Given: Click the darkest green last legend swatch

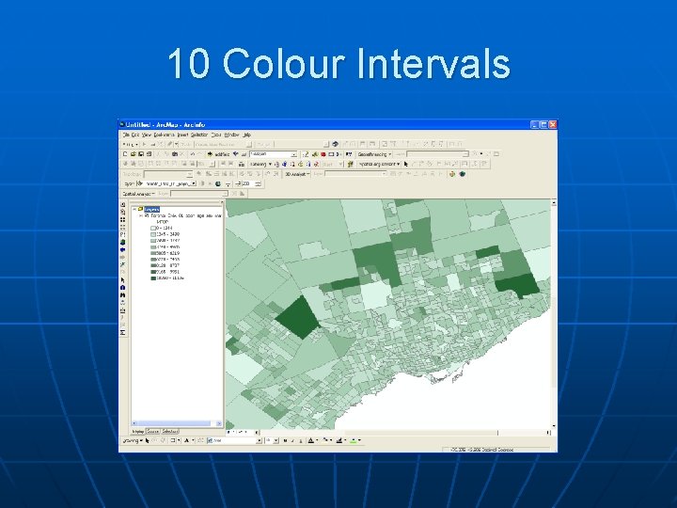Looking at the screenshot, I should (153, 278).
